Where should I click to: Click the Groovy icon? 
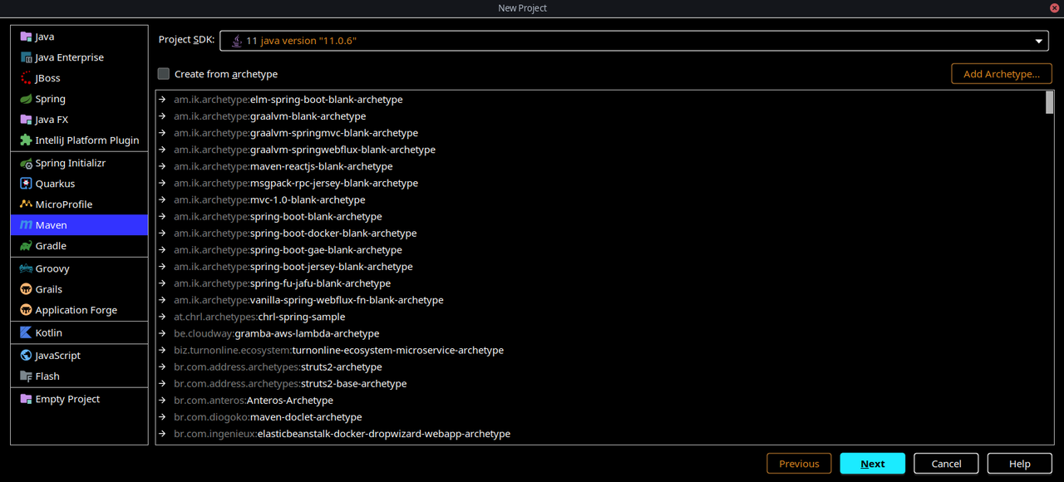pyautogui.click(x=26, y=268)
